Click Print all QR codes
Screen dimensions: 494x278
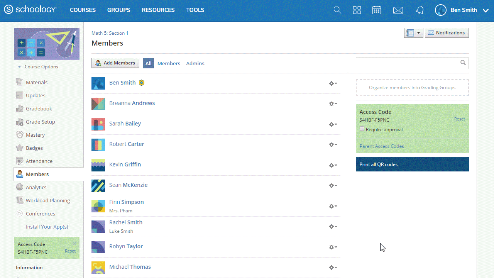pos(412,164)
